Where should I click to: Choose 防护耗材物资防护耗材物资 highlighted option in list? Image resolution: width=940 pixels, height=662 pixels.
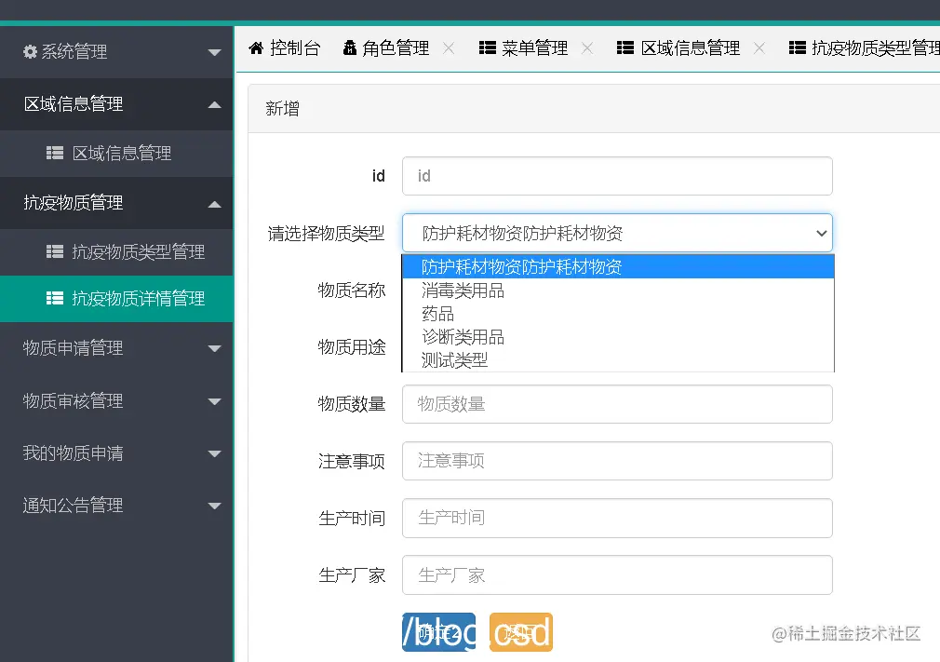point(618,267)
